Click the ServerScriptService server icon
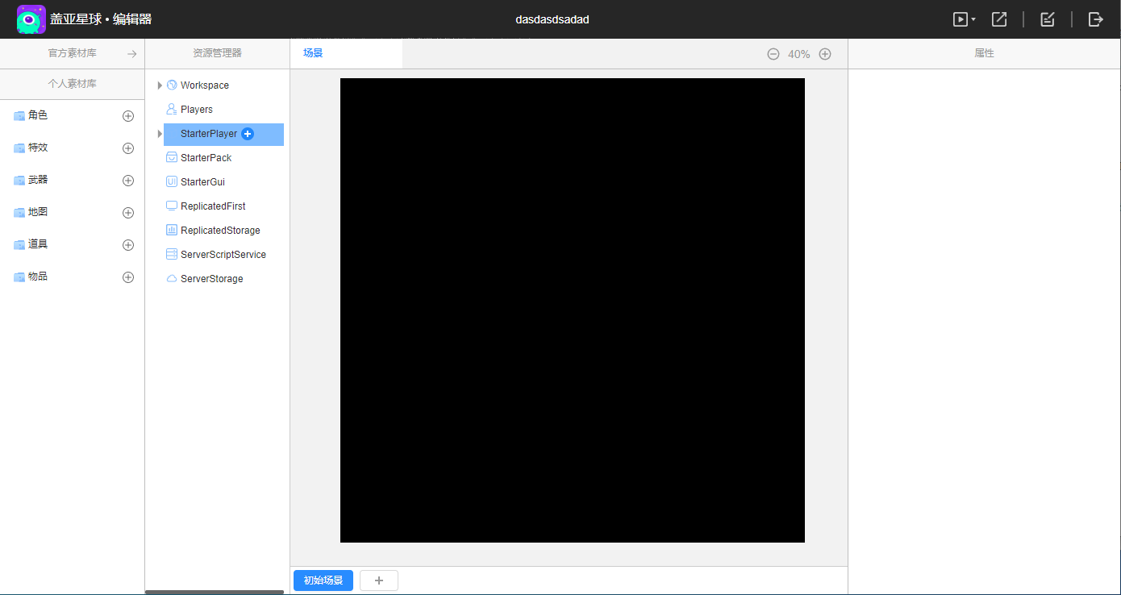The image size is (1121, 595). point(171,254)
